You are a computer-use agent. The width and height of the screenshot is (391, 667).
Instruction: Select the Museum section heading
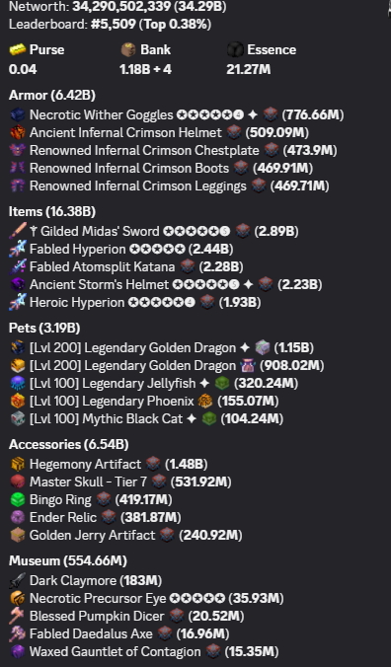pos(68,561)
